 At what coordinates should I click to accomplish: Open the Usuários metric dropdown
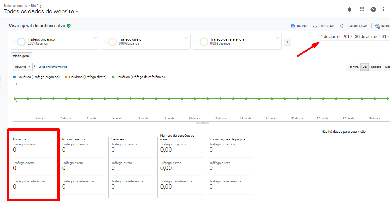(x=23, y=67)
